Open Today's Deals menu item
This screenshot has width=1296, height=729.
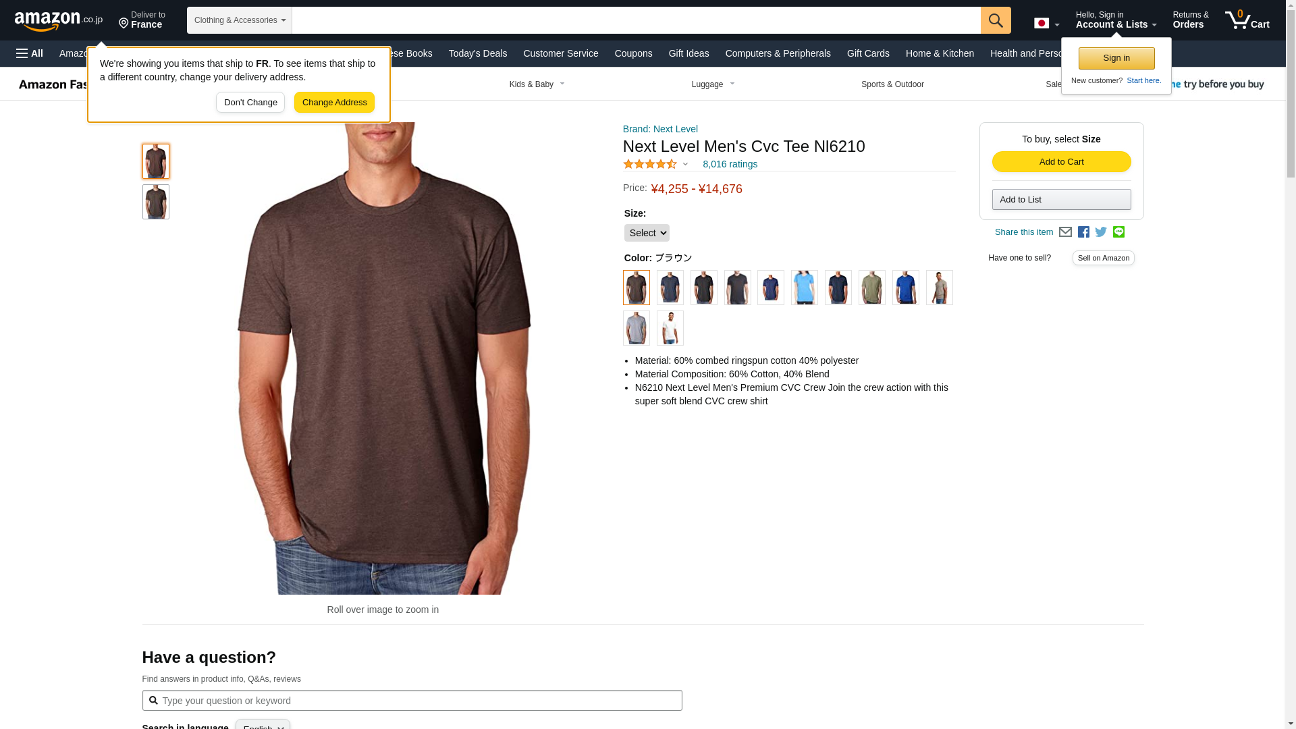[x=478, y=53]
